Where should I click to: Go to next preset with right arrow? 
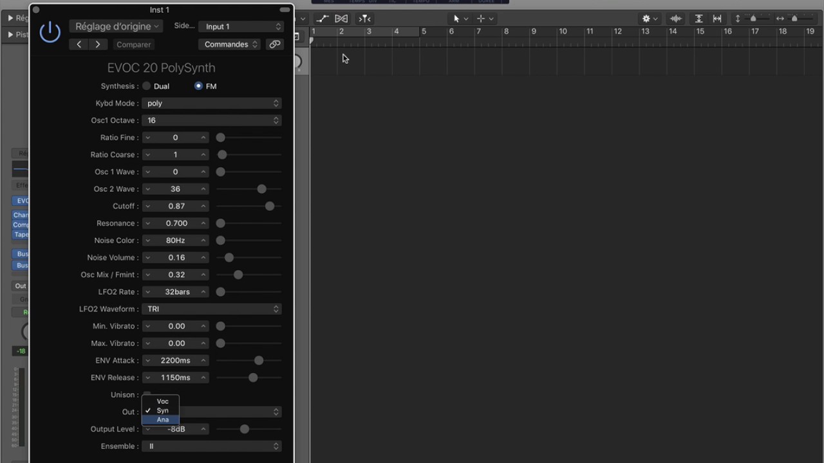[98, 44]
